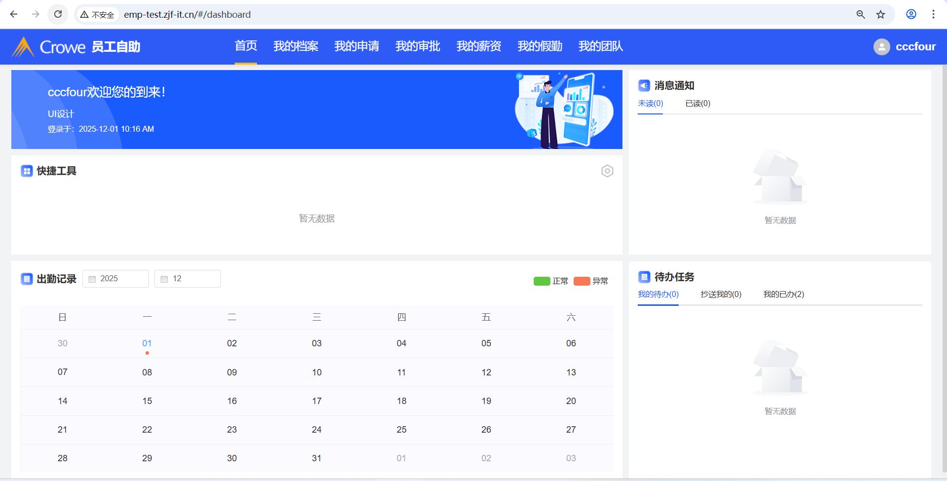Switch to the 我的已办(2) tab
947x481 pixels.
pyautogui.click(x=783, y=295)
